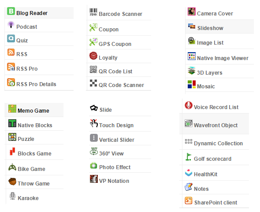Select Native Image Viewer entry
The image size is (260, 212).
[219, 57]
